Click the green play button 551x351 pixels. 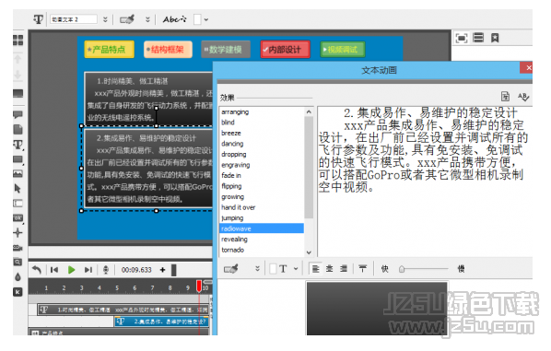click(x=71, y=270)
